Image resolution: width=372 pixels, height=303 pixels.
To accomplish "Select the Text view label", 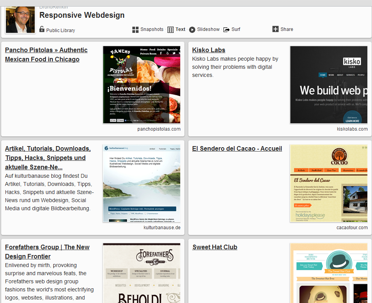I will pyautogui.click(x=180, y=29).
